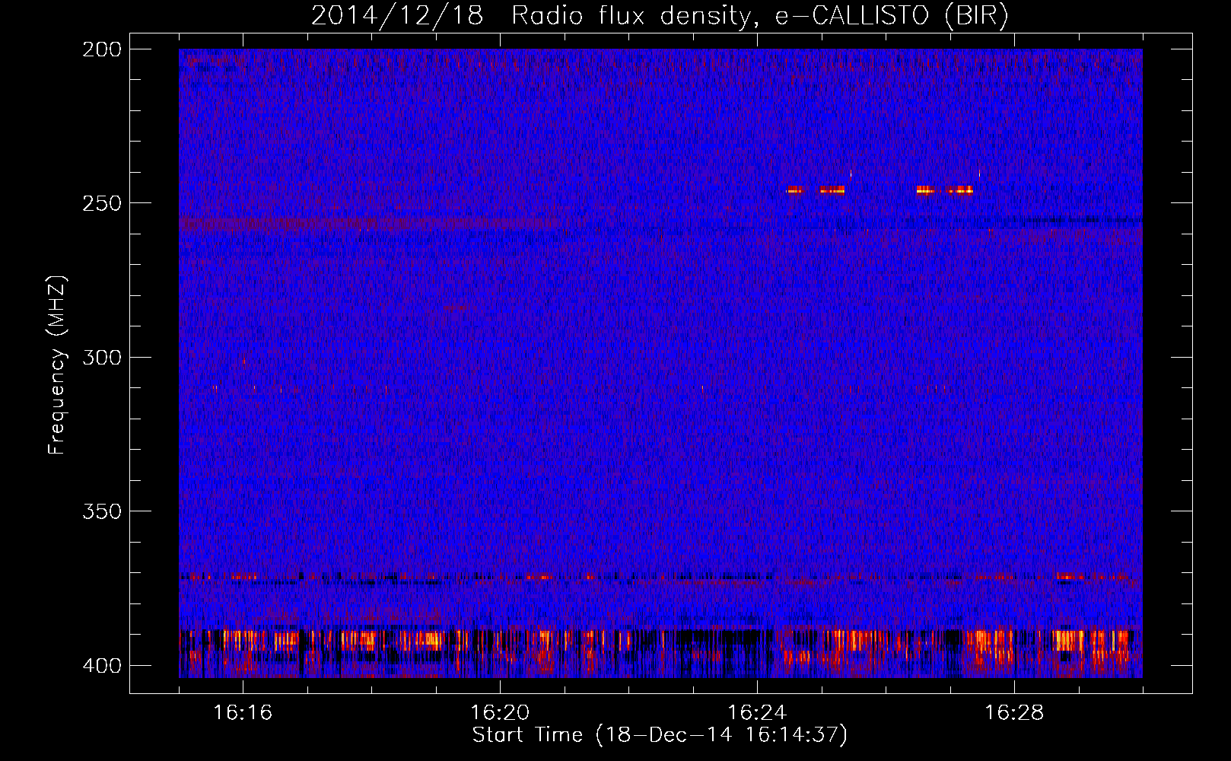Click the 16:16 time tick label
The width and height of the screenshot is (1231, 761).
pos(243,712)
